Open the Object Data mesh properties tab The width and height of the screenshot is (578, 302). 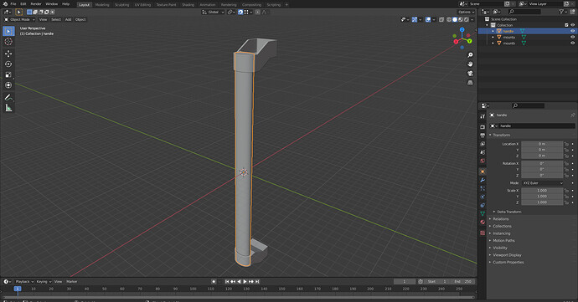click(x=483, y=213)
